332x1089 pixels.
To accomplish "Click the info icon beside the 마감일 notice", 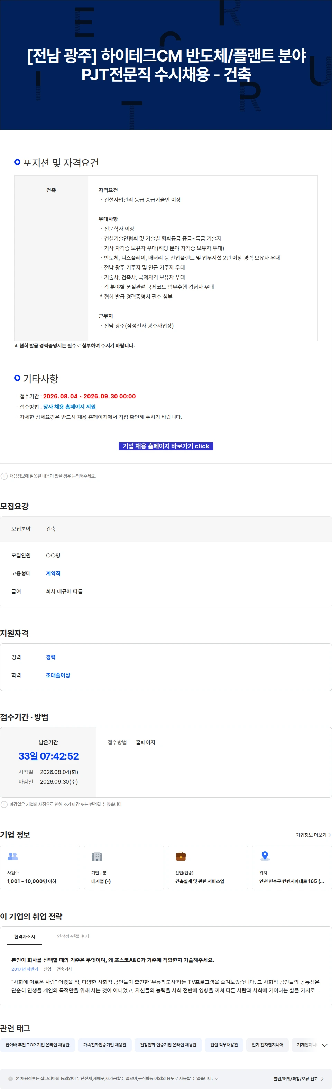I will 4,805.
